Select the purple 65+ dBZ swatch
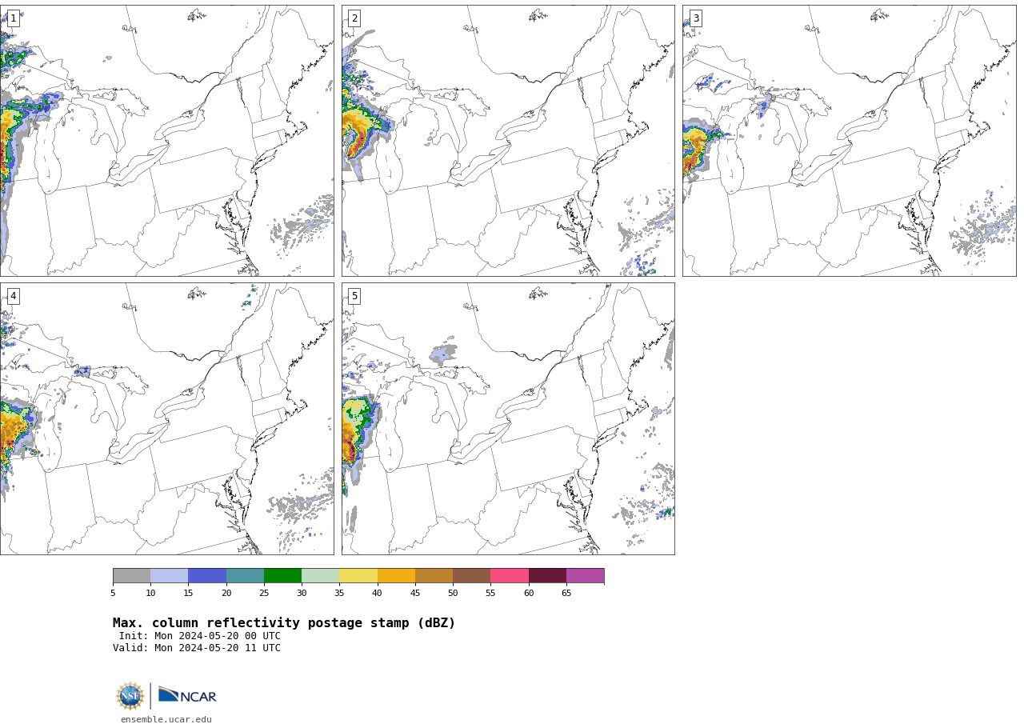Screen dimensions: 1024x728 click(585, 576)
